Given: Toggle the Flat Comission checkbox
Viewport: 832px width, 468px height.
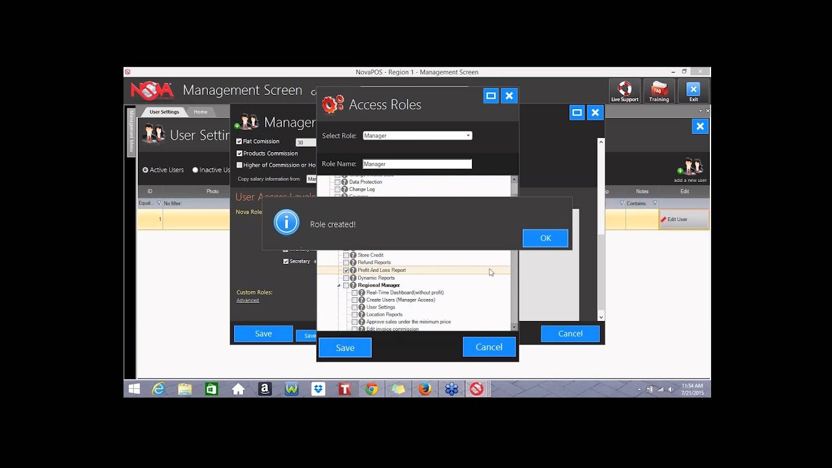Looking at the screenshot, I should [x=239, y=141].
